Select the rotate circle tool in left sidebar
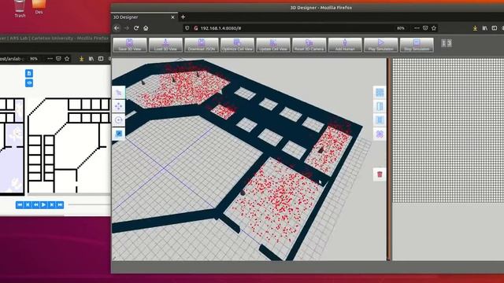Viewport: 504px width, 283px height. coord(119,120)
